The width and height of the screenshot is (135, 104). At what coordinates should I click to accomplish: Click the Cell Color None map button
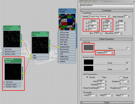110,48
